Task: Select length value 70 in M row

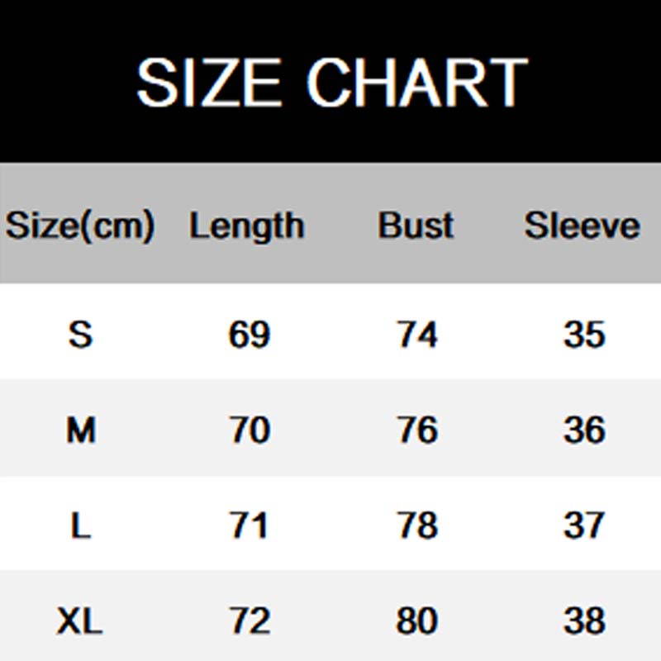Action: pos(249,430)
